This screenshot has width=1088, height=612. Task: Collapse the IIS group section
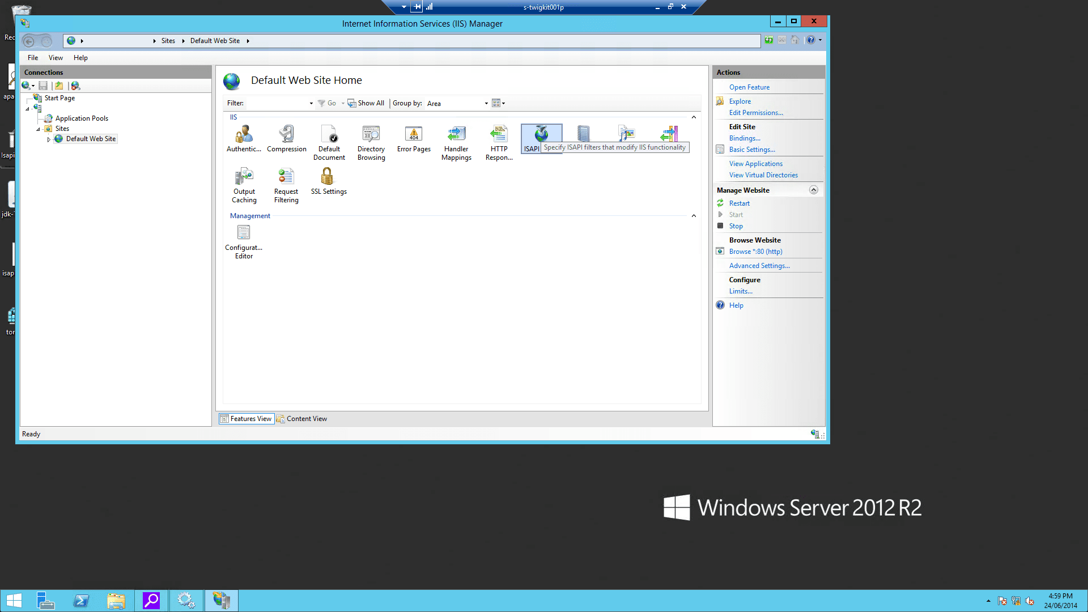point(694,117)
